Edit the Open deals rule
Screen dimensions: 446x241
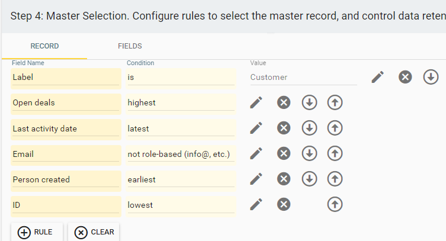tap(256, 102)
